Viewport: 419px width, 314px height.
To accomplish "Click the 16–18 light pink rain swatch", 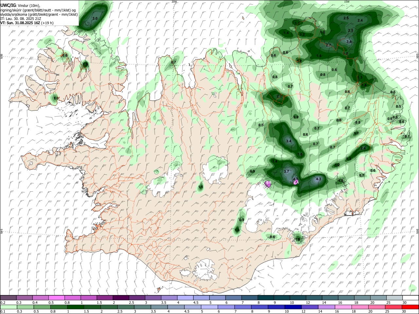I will point(344,307).
